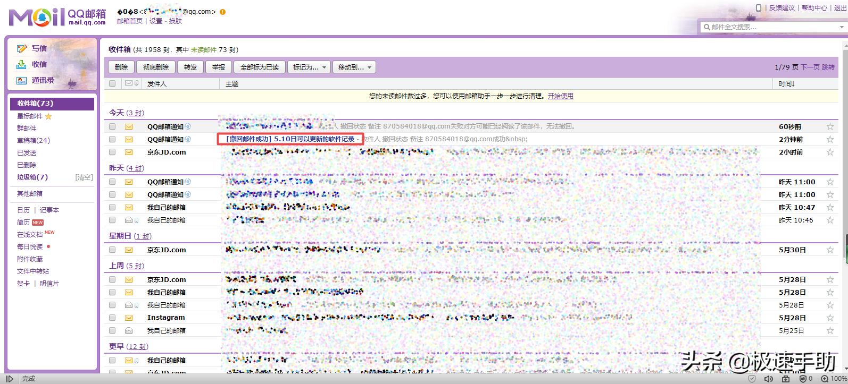The height and width of the screenshot is (384, 848).
Task: Click the security shield checkmark icon in the status bar
Action: (752, 379)
